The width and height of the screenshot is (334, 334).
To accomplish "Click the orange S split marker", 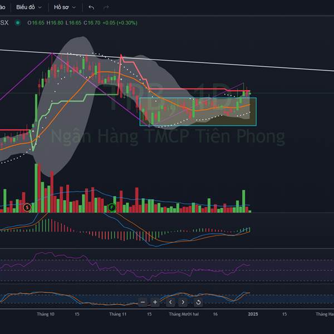I will [27, 207].
